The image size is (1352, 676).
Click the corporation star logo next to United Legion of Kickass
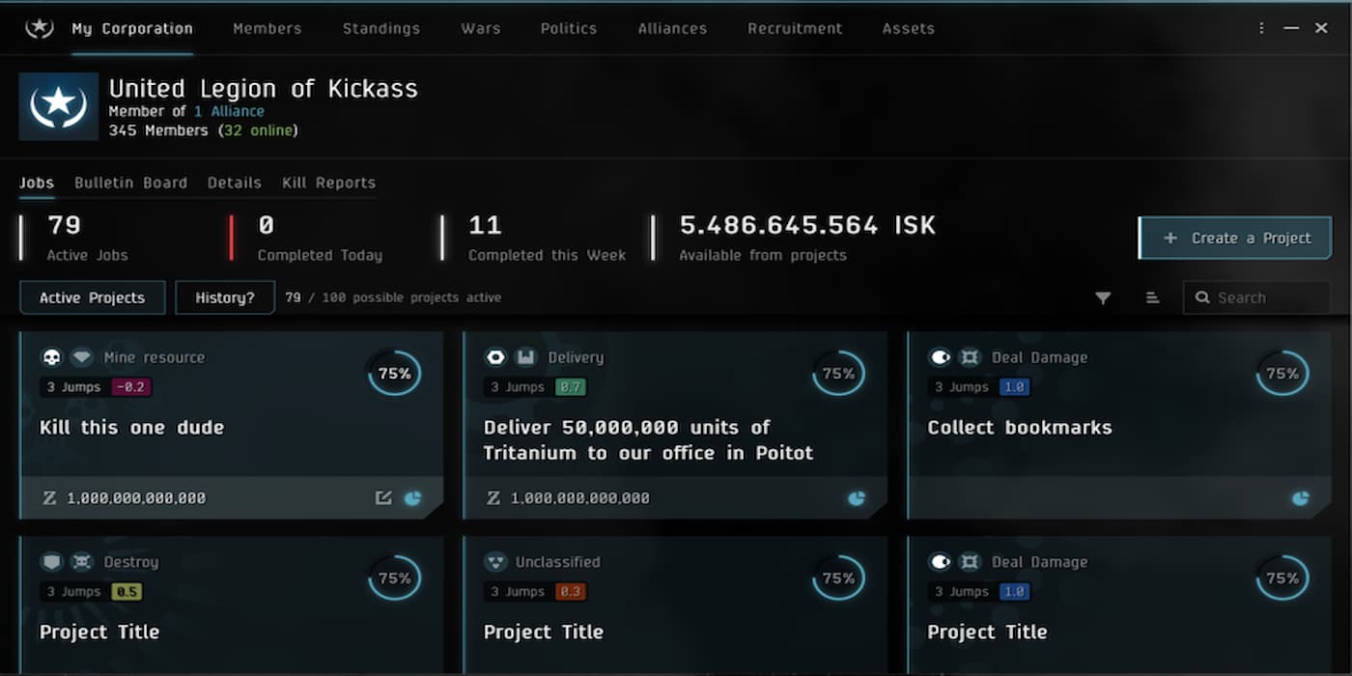[x=58, y=106]
